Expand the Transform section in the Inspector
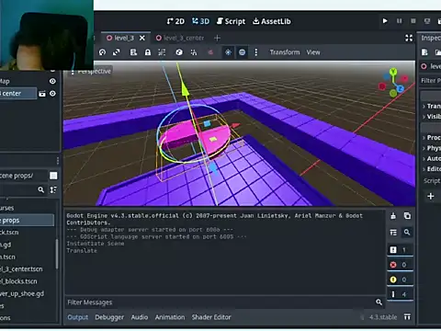The width and height of the screenshot is (441, 331). pyautogui.click(x=431, y=106)
